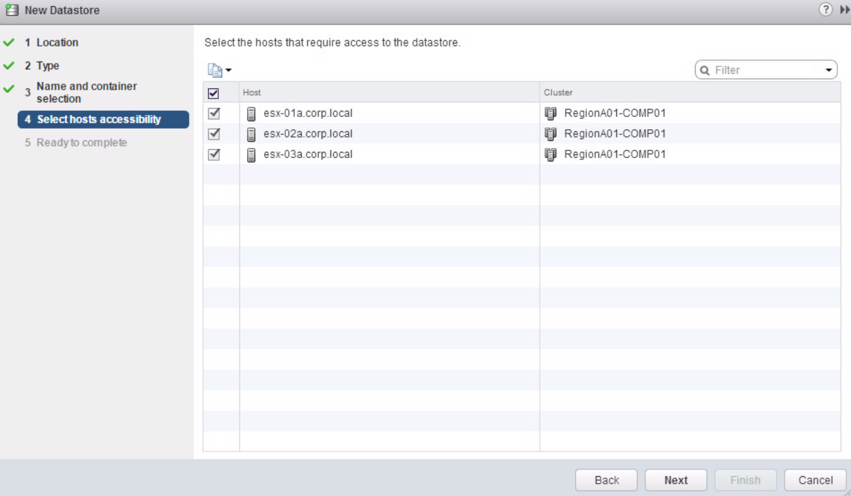851x496 pixels.
Task: Expand the export icon's dropdown arrow
Action: 228,70
